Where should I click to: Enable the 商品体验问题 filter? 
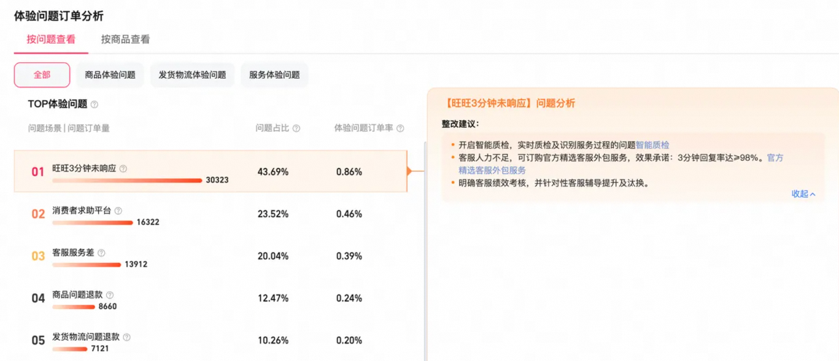(x=111, y=75)
